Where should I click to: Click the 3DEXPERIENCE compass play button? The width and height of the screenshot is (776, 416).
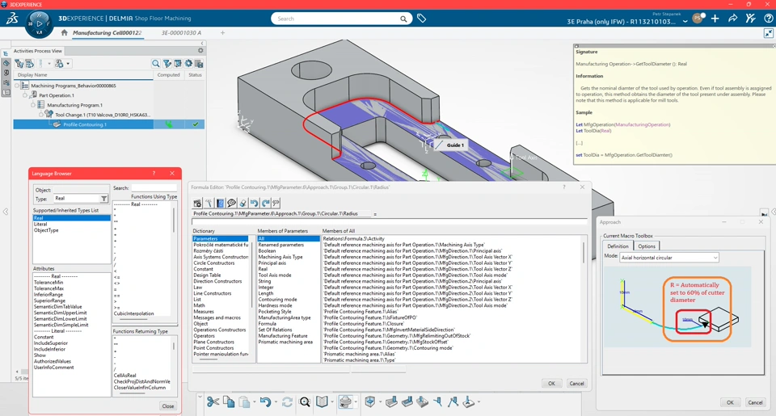39,23
